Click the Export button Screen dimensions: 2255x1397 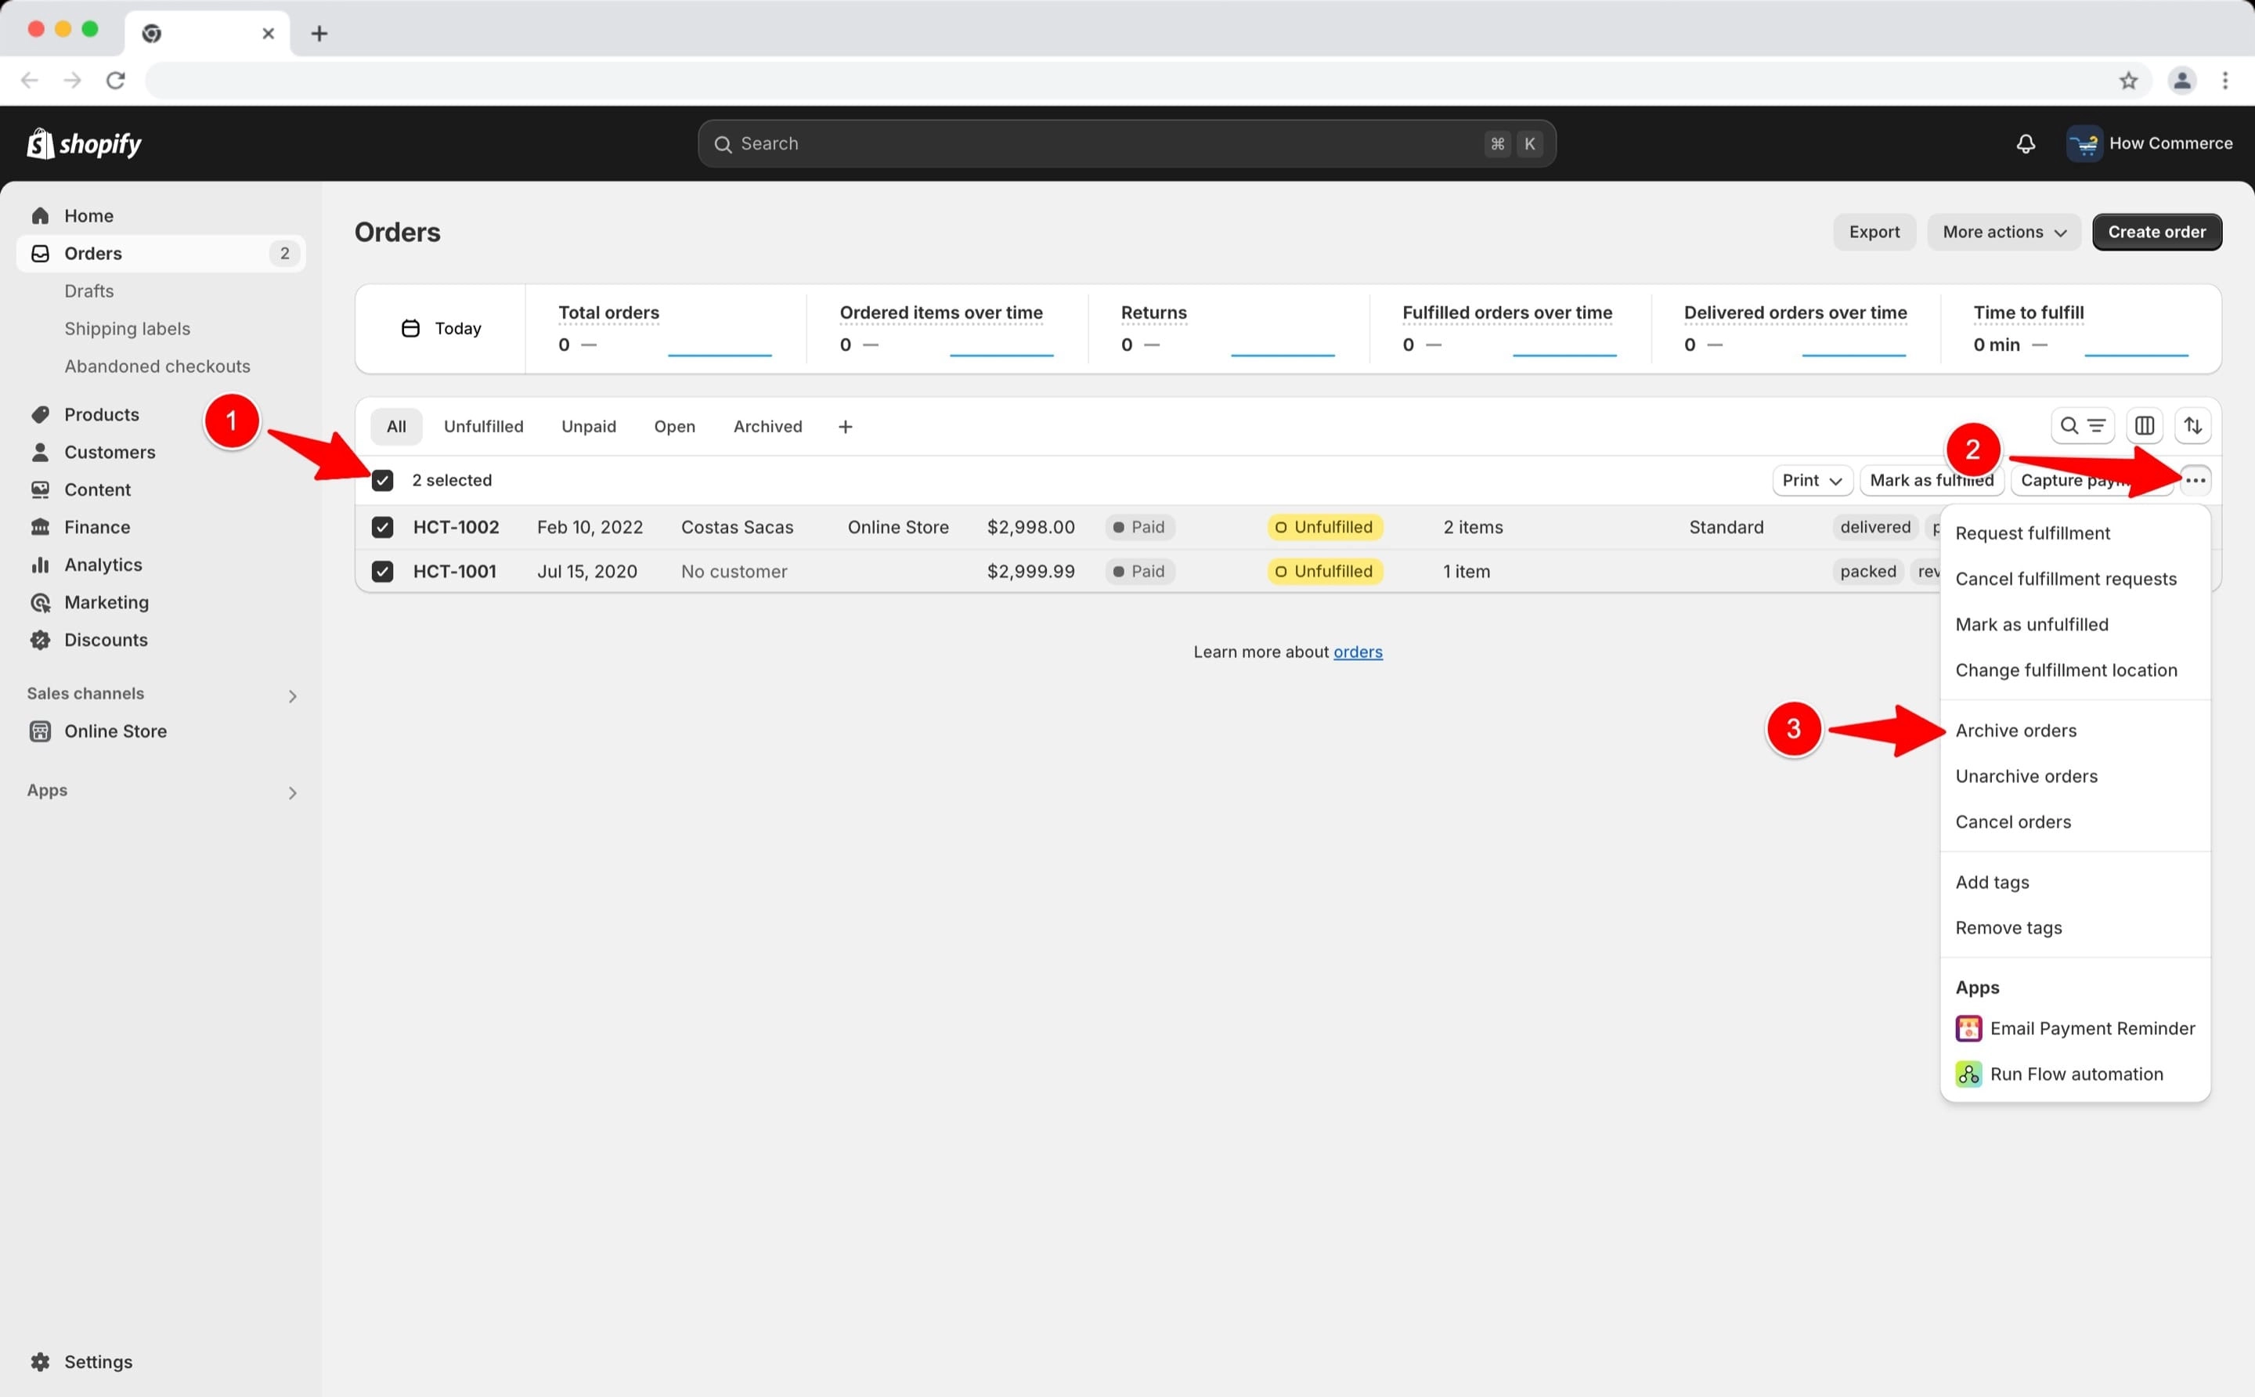(1874, 232)
